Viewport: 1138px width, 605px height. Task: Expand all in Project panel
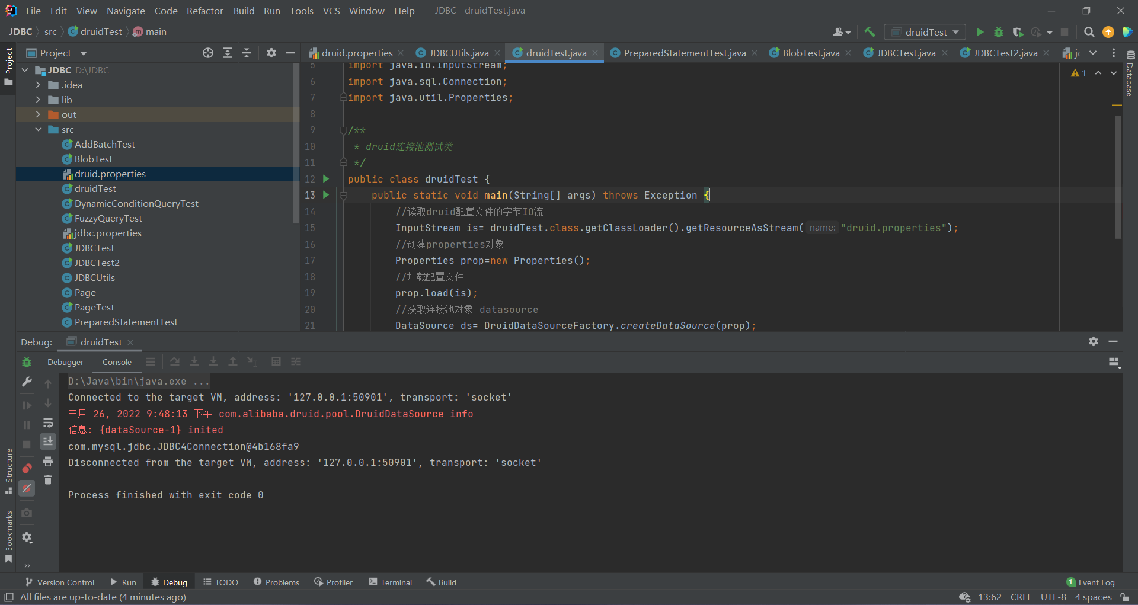[x=228, y=53]
